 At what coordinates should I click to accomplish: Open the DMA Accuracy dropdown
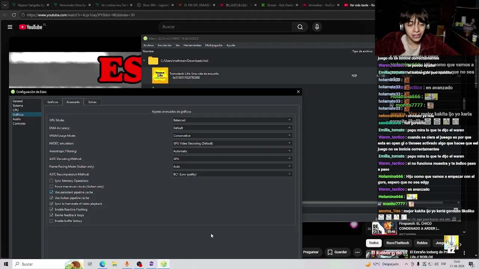point(232,128)
